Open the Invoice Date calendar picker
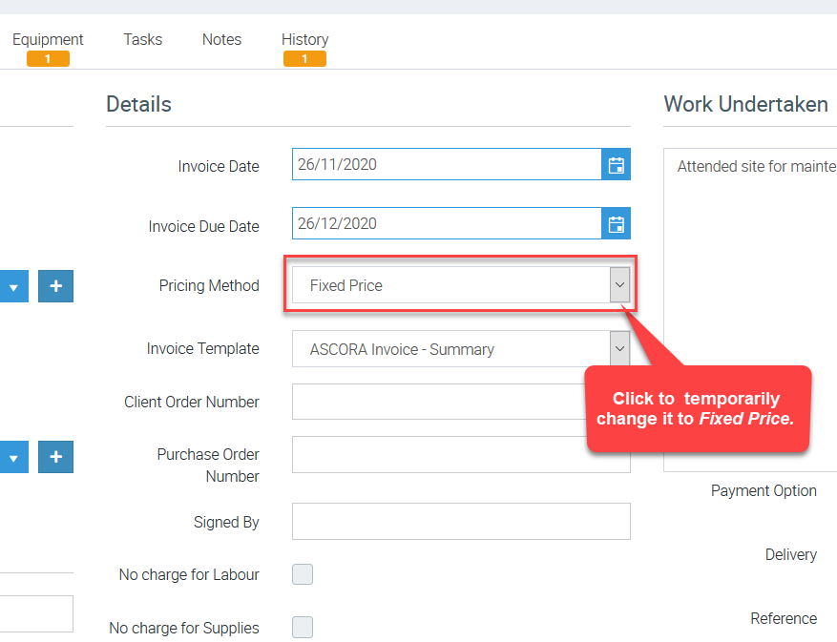The image size is (837, 642). coord(616,164)
